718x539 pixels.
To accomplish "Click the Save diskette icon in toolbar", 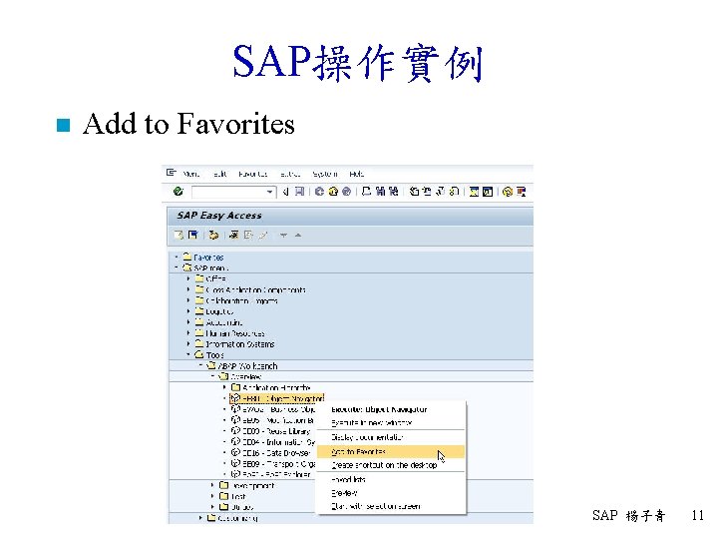I will (x=299, y=192).
